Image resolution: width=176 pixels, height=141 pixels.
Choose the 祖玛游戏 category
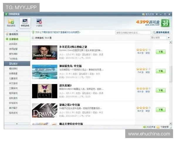17,93
